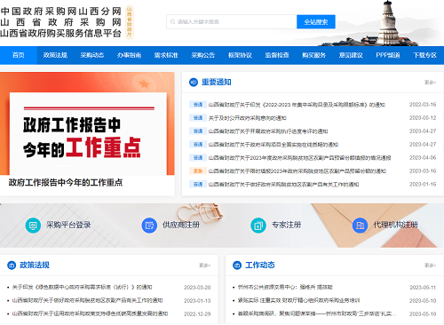444x325 pixels.
Task: Click the blue 全站搜索 button
Action: (x=316, y=22)
